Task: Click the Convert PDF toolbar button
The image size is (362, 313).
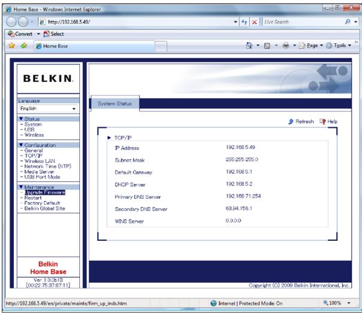Action: coord(20,34)
